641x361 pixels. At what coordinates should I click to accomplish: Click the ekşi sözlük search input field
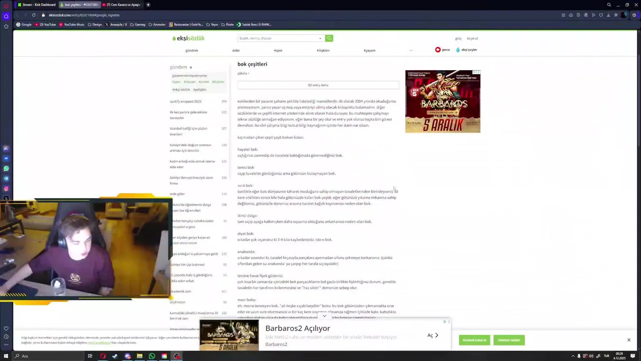278,38
